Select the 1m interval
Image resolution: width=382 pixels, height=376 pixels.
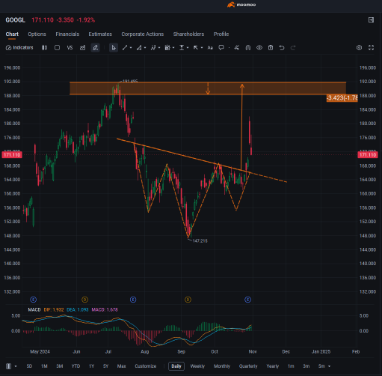point(291,366)
